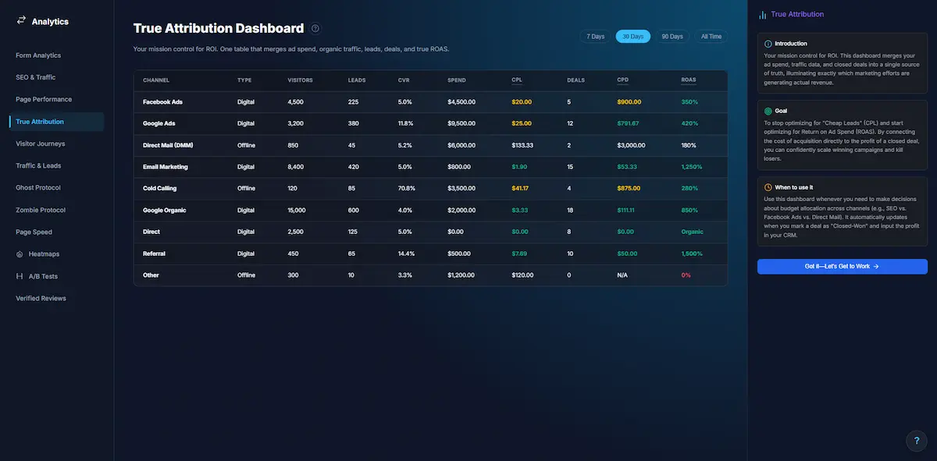Screen dimensions: 937x461
Task: Select the Google Organic row
Action: tap(430, 210)
